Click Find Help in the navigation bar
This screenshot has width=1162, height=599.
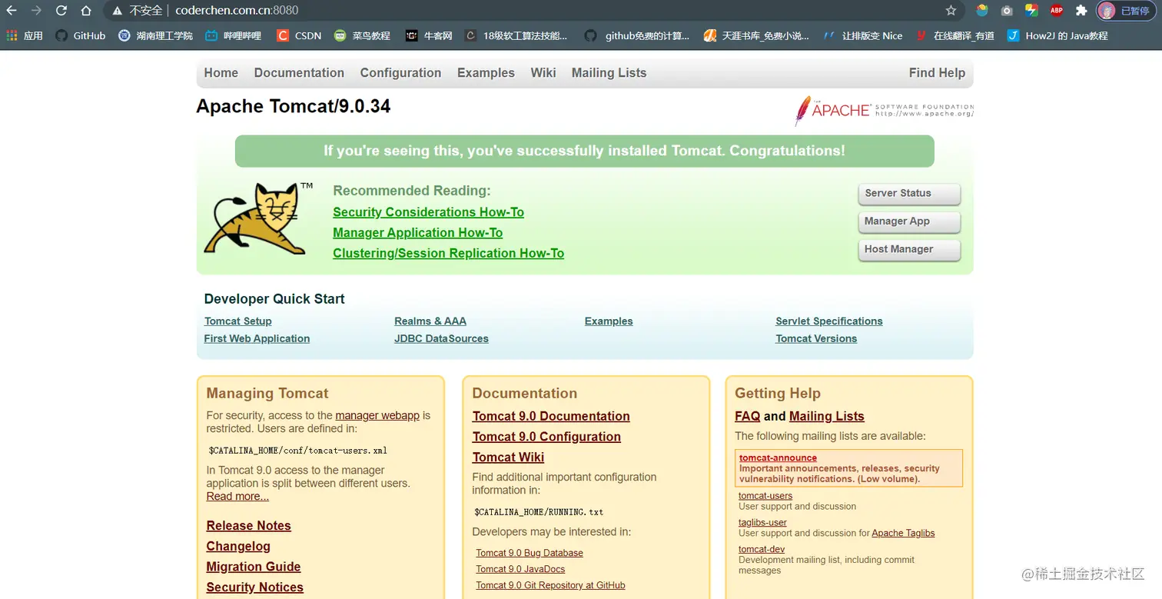pyautogui.click(x=937, y=73)
